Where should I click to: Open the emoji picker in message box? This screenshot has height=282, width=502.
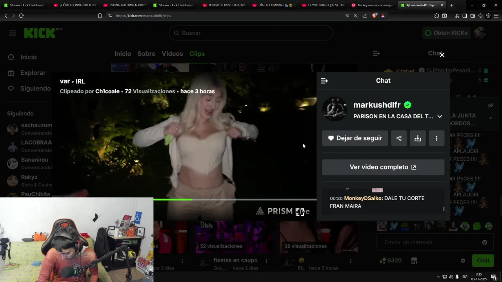pos(485,242)
